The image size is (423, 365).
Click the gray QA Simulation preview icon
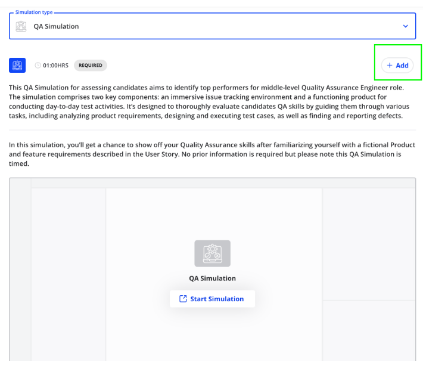pyautogui.click(x=212, y=253)
